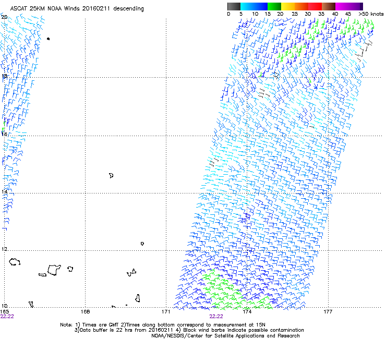Click the note line beginning 'Times are GMT'
Viewport: 386px width, 339px height.
pyautogui.click(x=162, y=325)
